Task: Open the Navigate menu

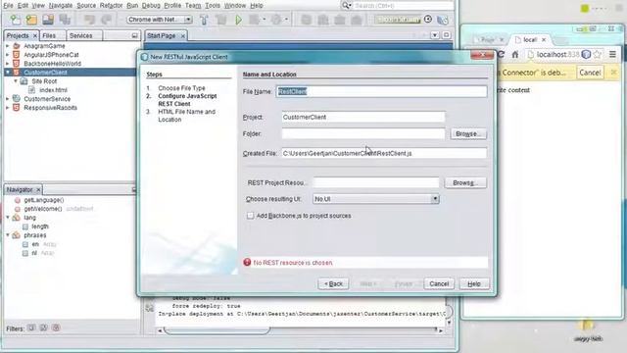Action: (x=61, y=5)
